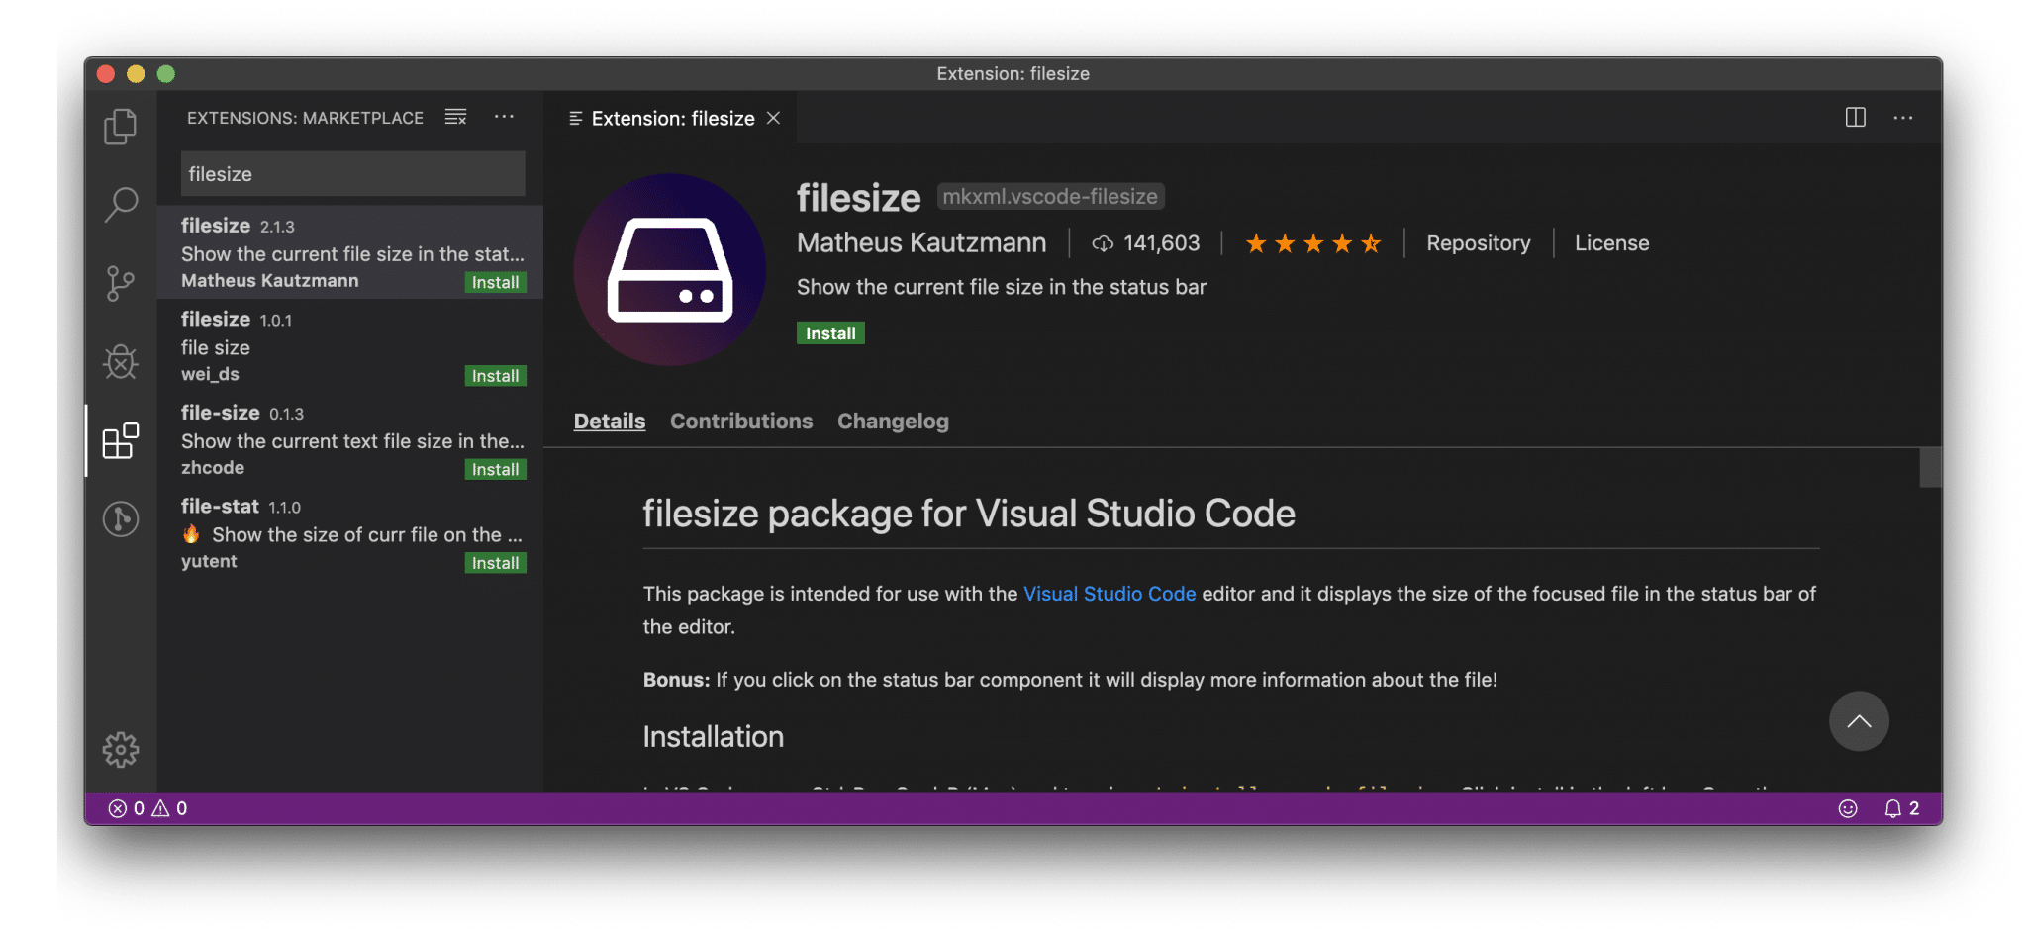The height and width of the screenshot is (937, 2027).
Task: Open More Actions menu in Extensions panel
Action: 505,117
